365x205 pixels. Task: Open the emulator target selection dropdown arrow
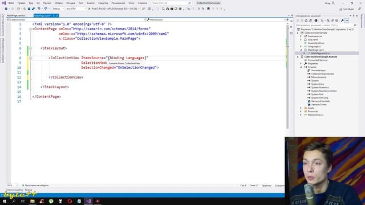[139, 9]
